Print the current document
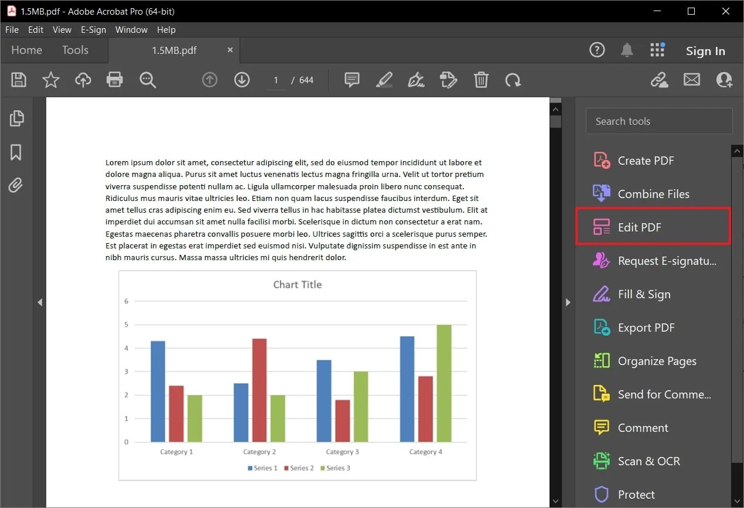 [x=114, y=79]
